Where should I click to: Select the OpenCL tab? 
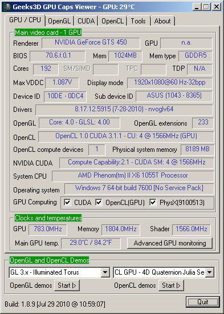click(112, 21)
